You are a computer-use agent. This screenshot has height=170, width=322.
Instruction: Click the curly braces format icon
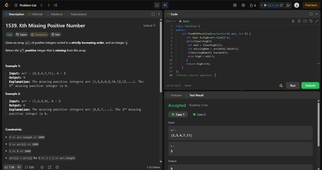tap(305, 21)
